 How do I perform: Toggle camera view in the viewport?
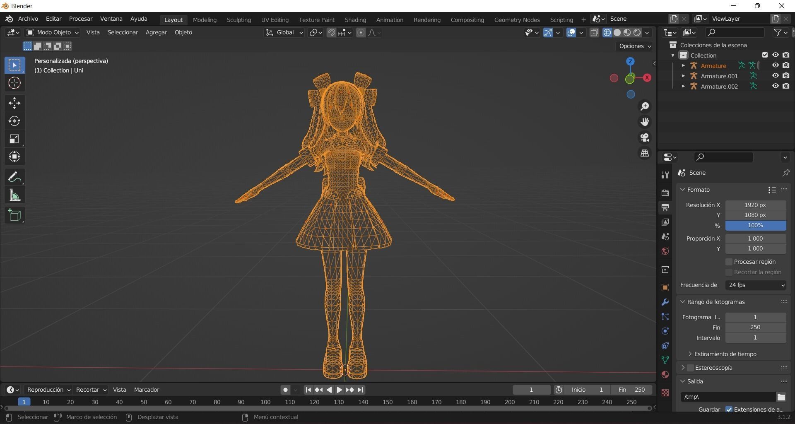645,137
